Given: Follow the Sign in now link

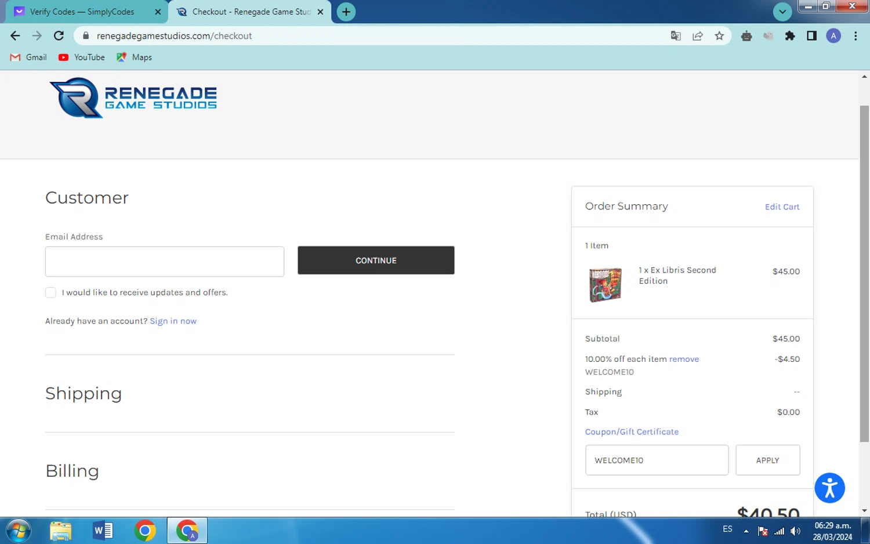Looking at the screenshot, I should point(173,321).
